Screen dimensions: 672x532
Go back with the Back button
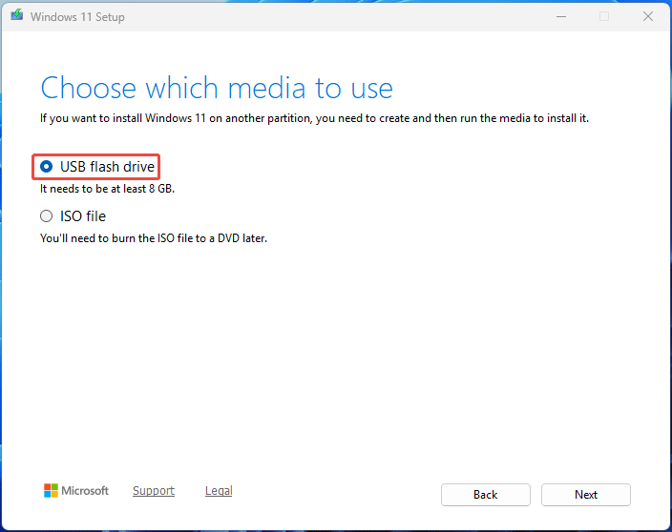pyautogui.click(x=486, y=495)
